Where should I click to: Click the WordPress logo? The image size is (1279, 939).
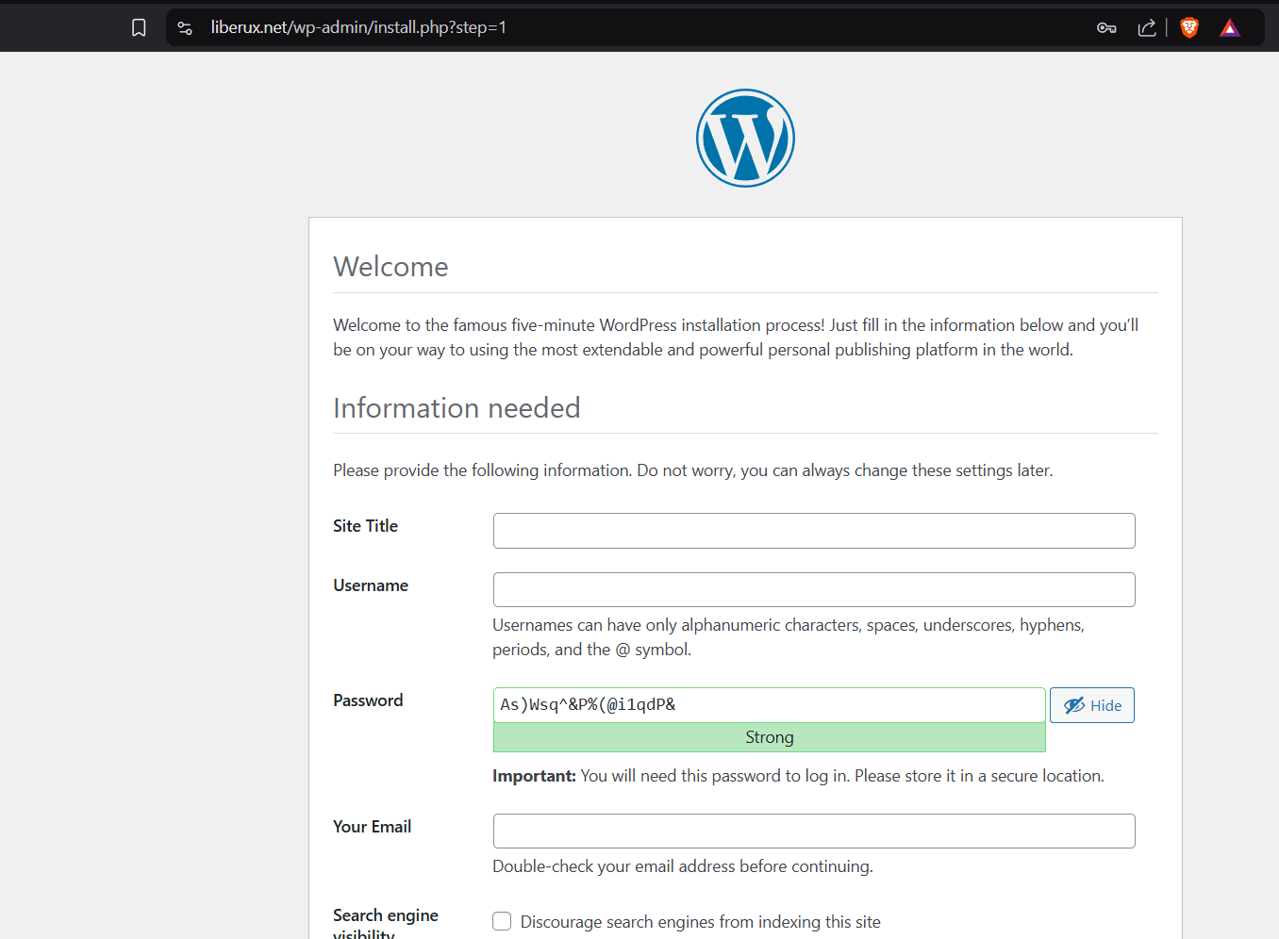(745, 139)
